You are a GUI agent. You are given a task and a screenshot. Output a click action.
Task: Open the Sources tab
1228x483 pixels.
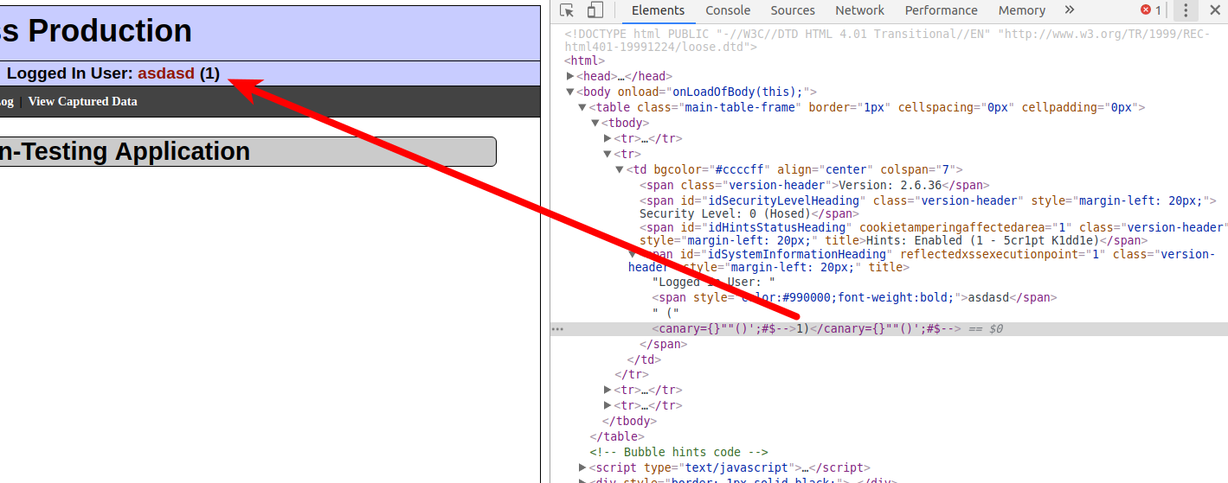click(793, 10)
